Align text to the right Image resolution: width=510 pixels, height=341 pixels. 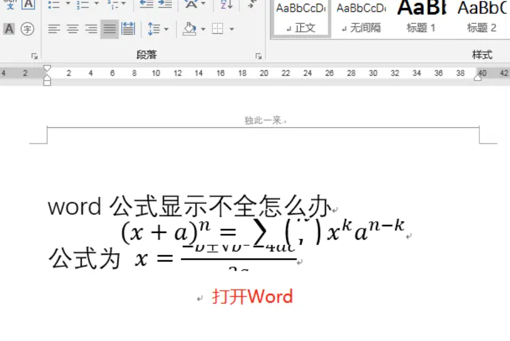[91, 29]
